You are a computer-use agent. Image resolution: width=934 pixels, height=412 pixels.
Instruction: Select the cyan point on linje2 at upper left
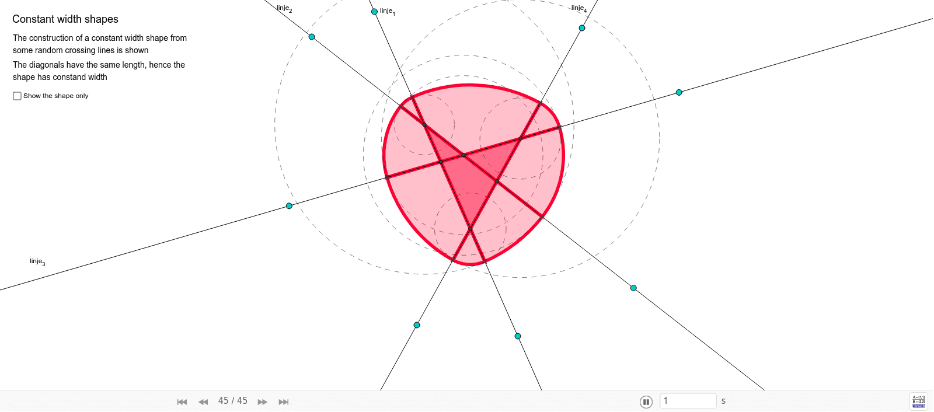(312, 37)
